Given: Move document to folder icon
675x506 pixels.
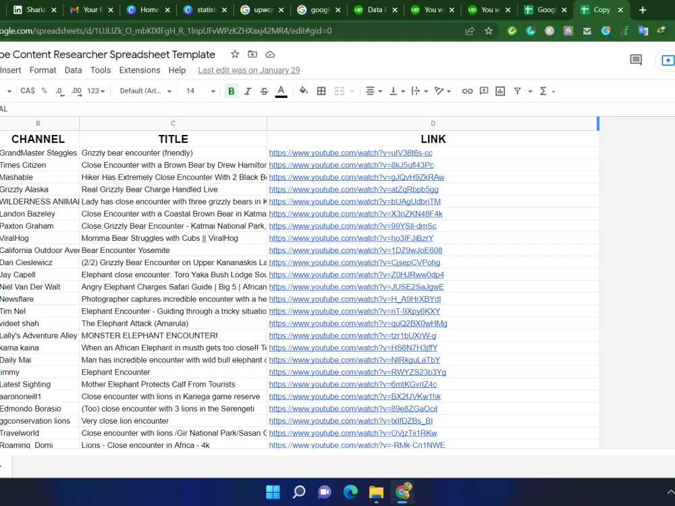Looking at the screenshot, I should (x=252, y=54).
